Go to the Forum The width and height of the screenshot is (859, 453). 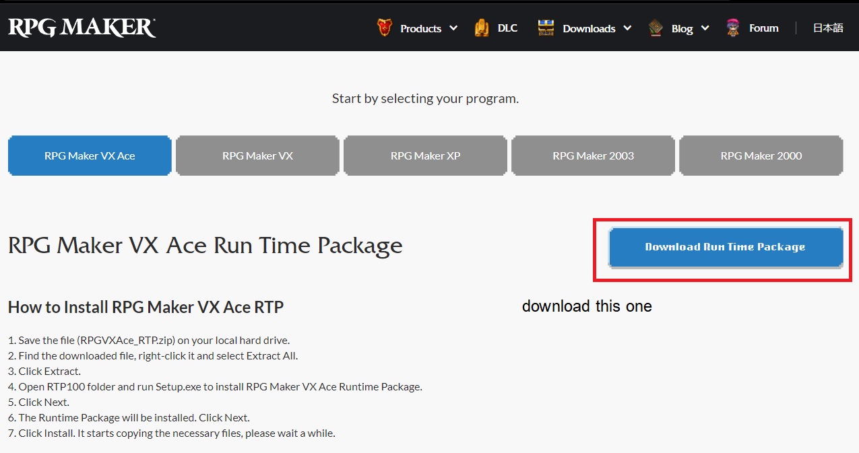point(764,28)
